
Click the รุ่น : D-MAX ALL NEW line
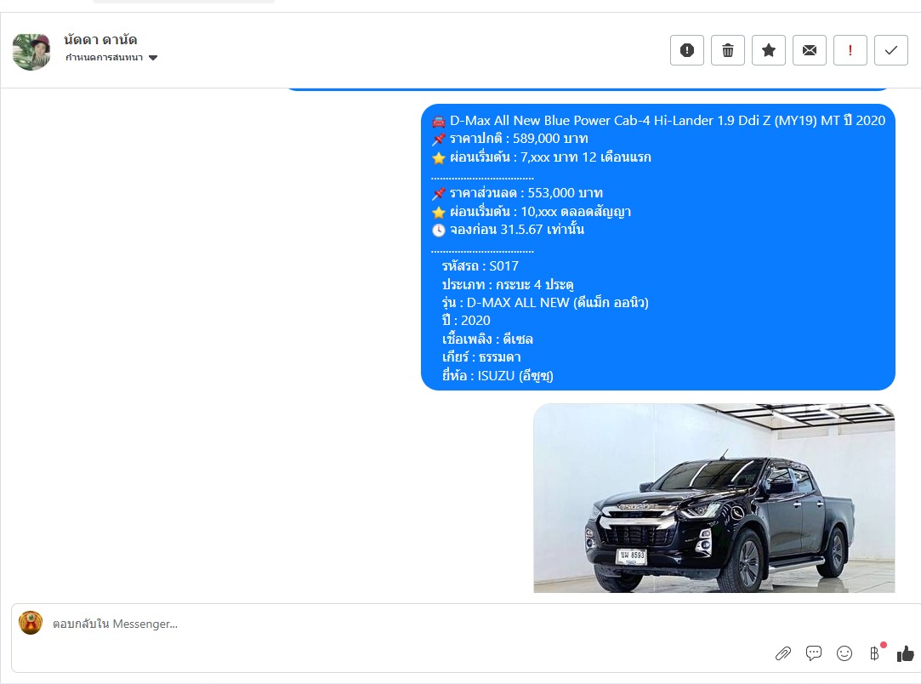[x=545, y=303]
